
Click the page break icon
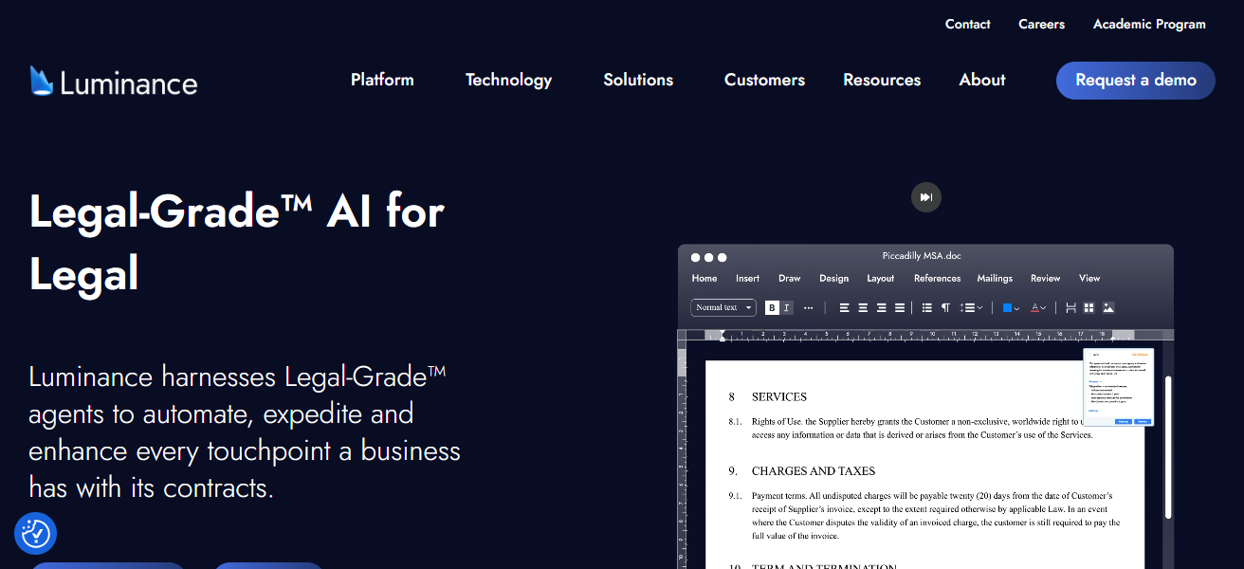[1071, 307]
